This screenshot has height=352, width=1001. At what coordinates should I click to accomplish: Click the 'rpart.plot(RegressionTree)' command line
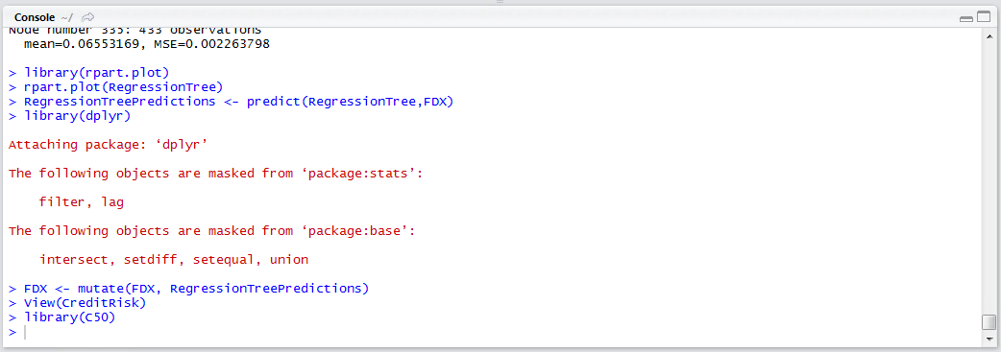[116, 87]
